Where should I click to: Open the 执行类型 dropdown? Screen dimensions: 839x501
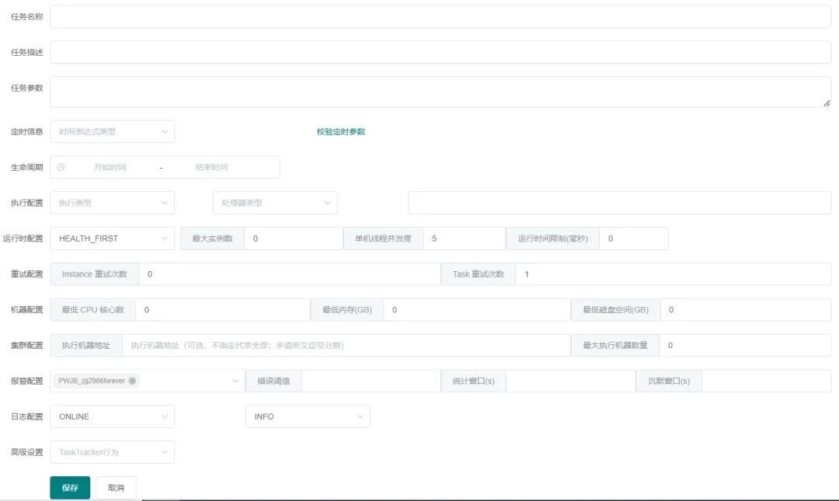point(113,203)
